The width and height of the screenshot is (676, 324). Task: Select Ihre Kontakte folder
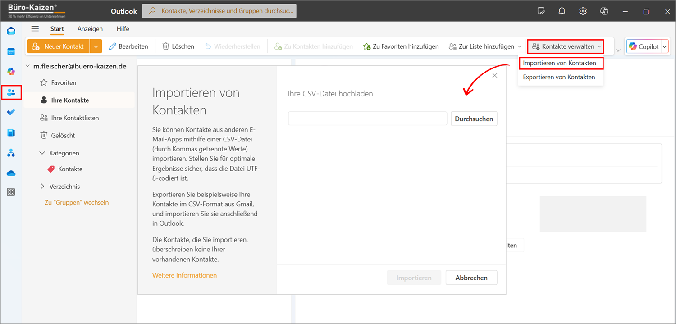(x=79, y=100)
